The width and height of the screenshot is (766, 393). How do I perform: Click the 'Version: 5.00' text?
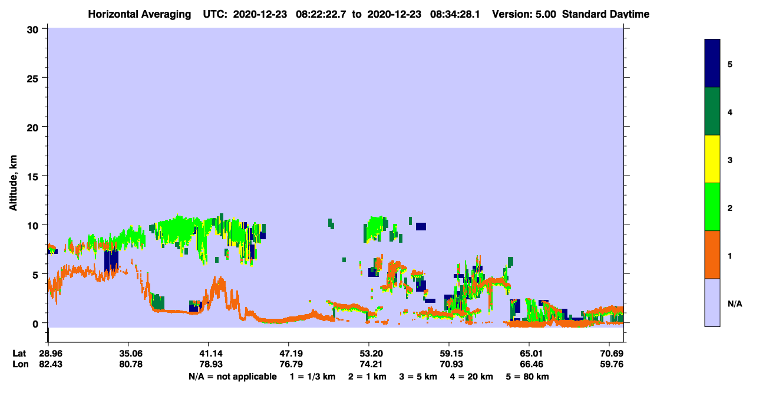[x=524, y=14]
